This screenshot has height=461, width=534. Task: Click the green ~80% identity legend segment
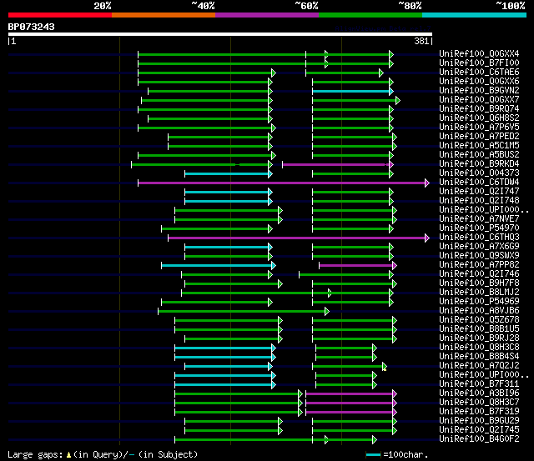tap(370, 15)
